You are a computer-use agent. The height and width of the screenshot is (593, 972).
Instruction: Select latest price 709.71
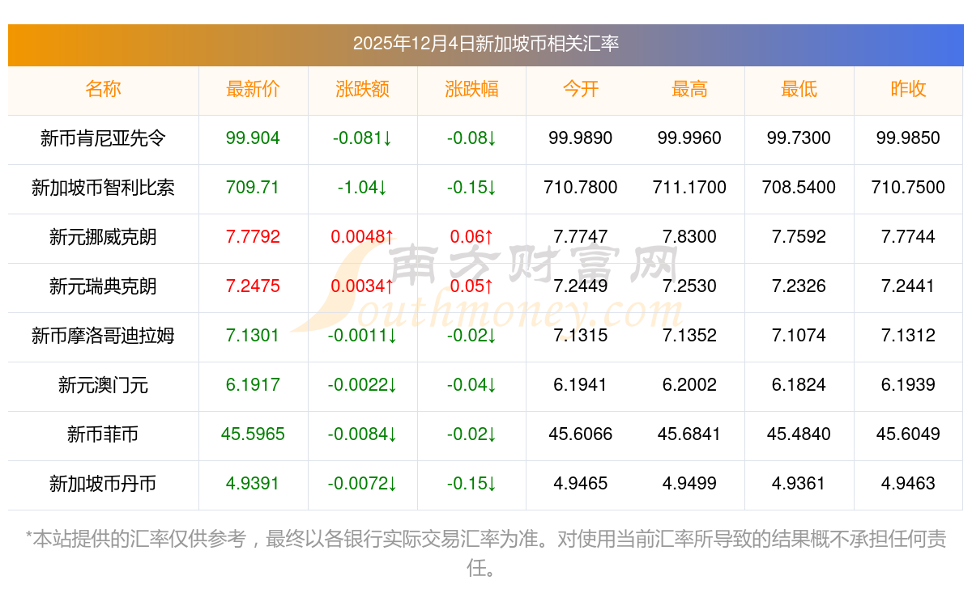(x=253, y=188)
